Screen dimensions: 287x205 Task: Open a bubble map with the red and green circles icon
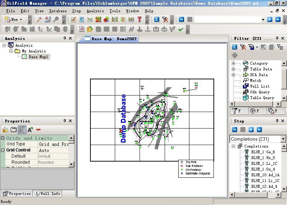click(106, 19)
